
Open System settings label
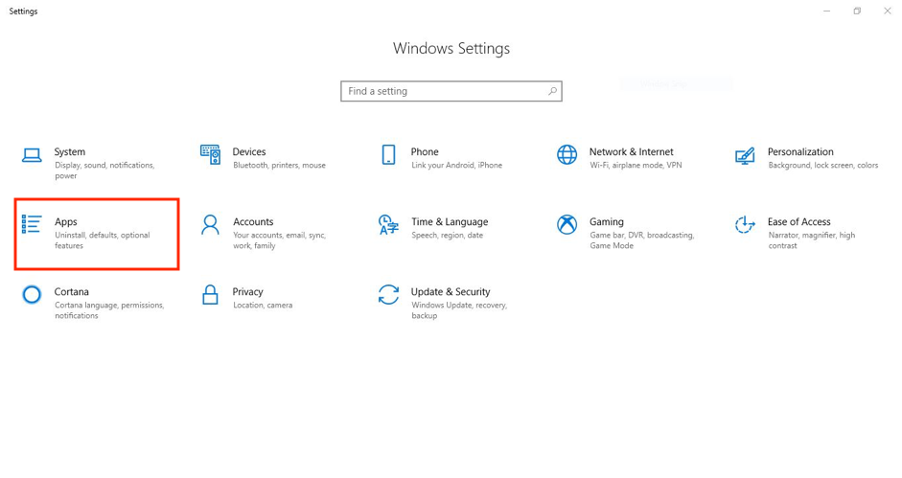(x=70, y=152)
